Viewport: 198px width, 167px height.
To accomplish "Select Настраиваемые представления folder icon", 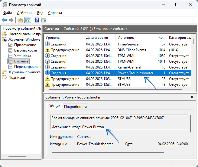I will pos(5,34).
